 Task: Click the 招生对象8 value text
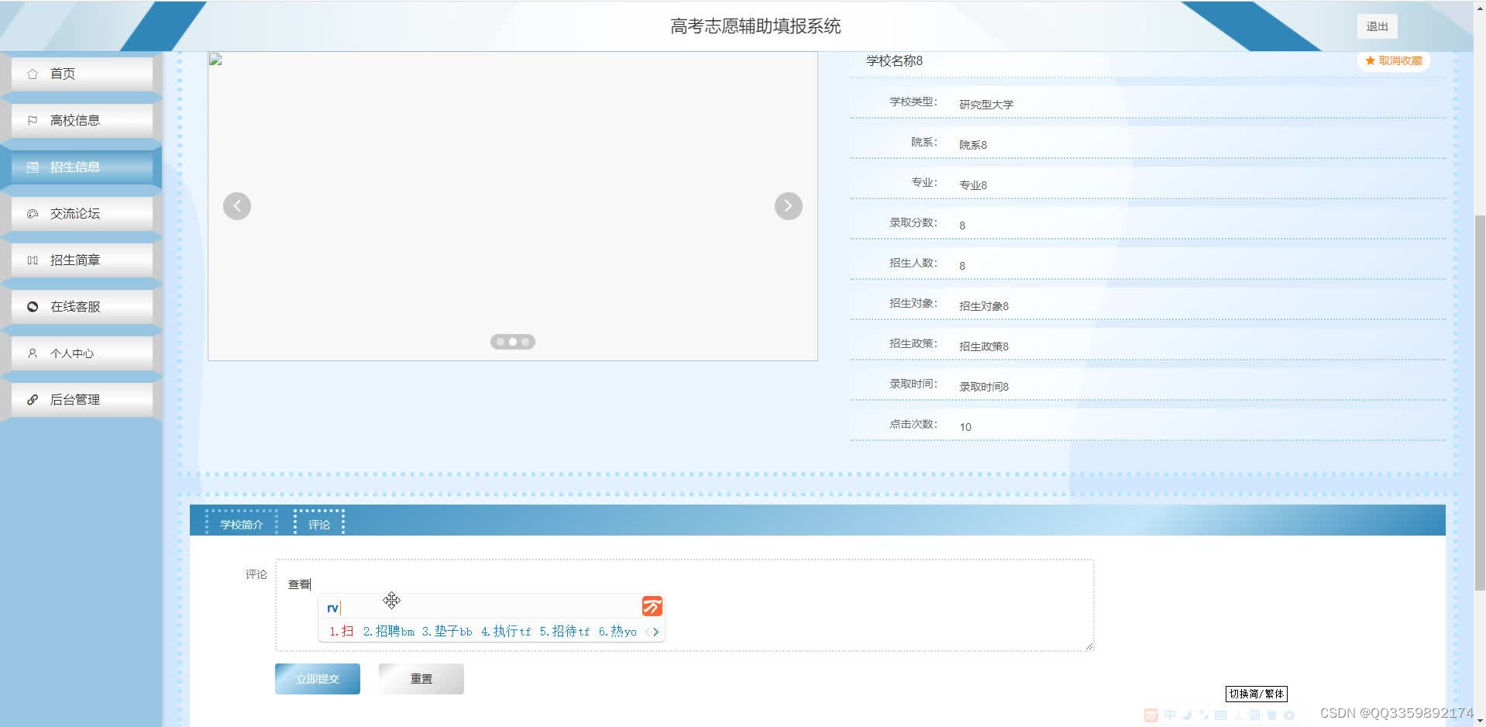[984, 305]
